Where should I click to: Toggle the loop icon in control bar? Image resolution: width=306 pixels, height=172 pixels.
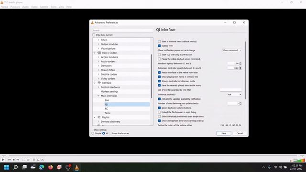click(38, 160)
